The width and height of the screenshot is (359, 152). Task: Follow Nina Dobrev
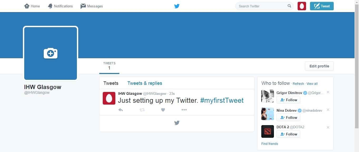(288, 117)
